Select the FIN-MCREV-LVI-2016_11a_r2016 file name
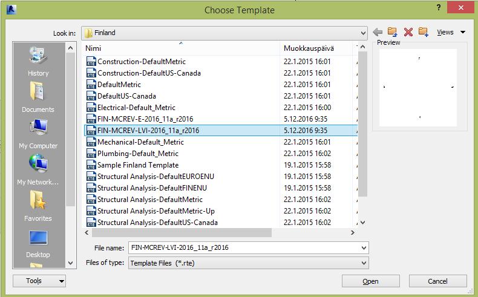This screenshot has width=478, height=297. [148, 131]
